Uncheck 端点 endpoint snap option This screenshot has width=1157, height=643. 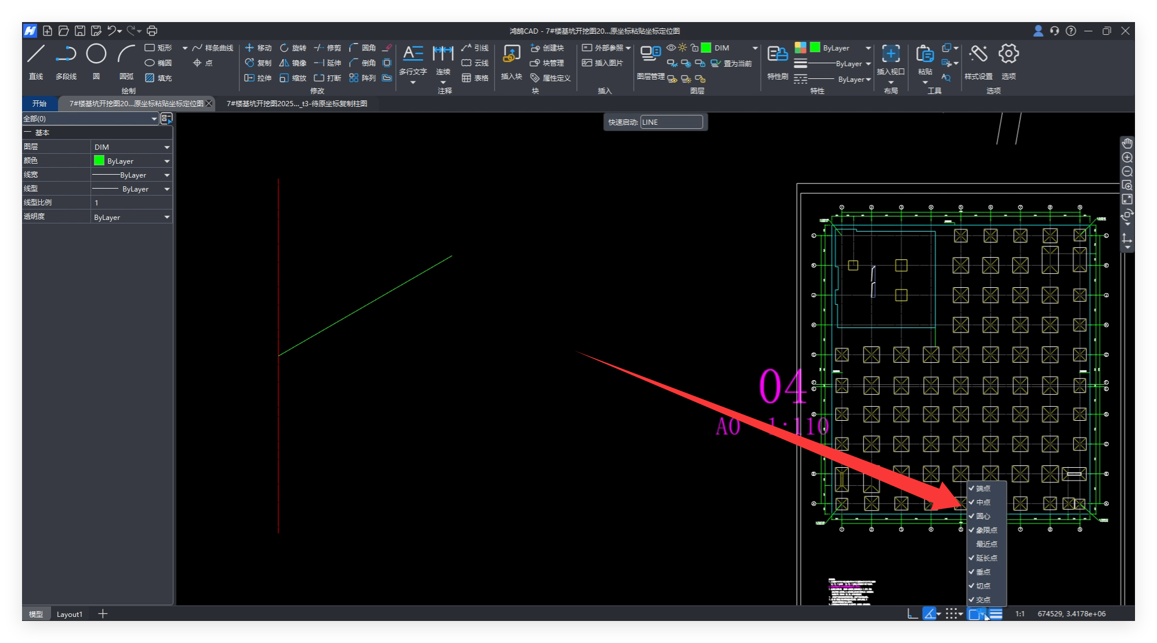982,488
